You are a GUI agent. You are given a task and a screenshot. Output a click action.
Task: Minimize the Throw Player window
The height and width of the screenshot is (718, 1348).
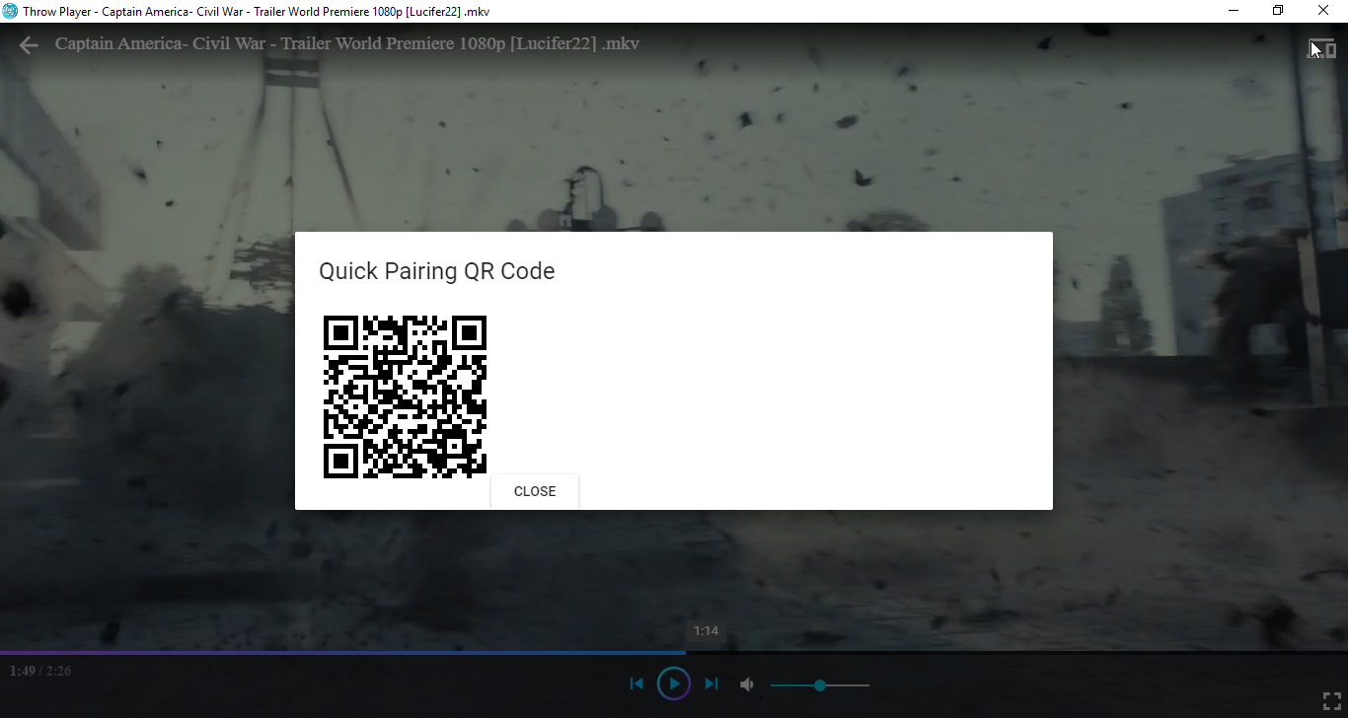(1234, 11)
